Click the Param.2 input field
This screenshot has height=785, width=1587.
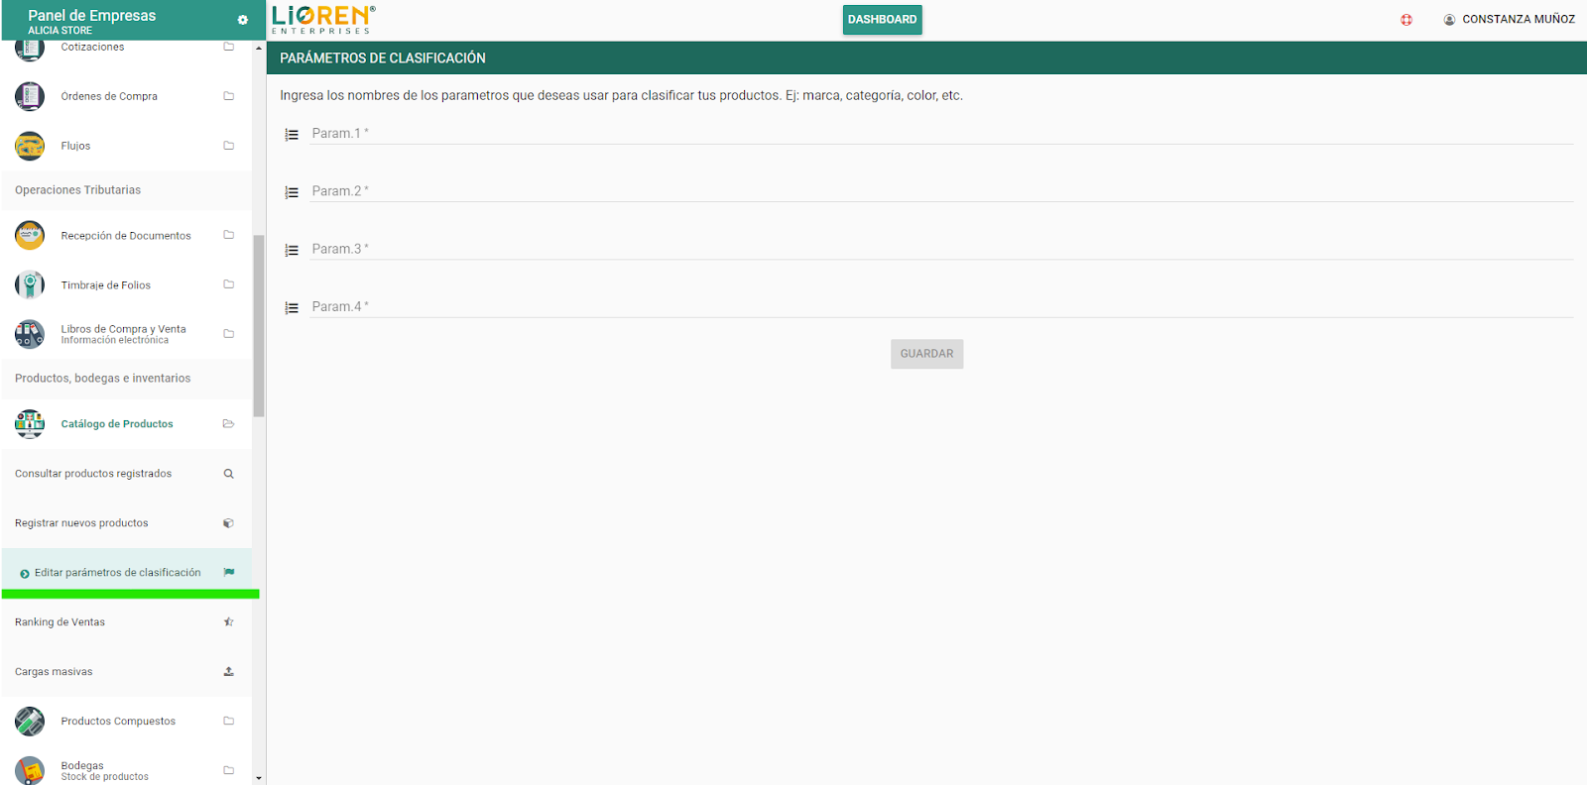tap(941, 191)
